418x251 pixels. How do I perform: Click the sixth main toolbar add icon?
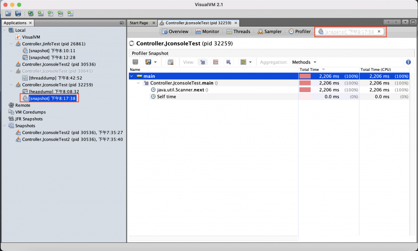tap(60, 13)
